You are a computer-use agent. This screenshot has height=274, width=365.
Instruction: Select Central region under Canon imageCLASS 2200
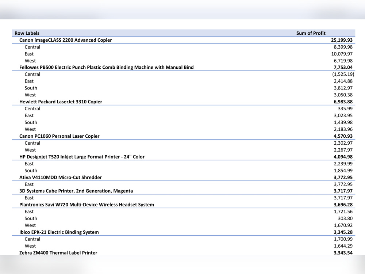(32, 47)
